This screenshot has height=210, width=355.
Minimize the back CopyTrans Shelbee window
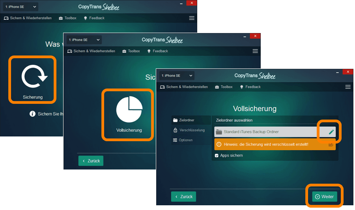(181, 4)
